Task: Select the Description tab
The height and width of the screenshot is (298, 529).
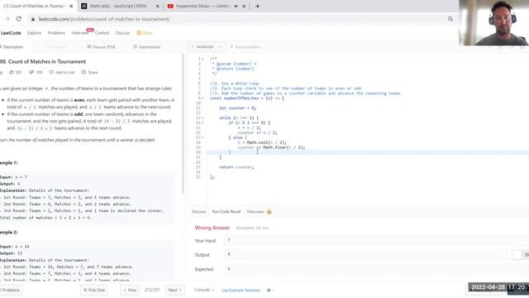Action: (12, 47)
